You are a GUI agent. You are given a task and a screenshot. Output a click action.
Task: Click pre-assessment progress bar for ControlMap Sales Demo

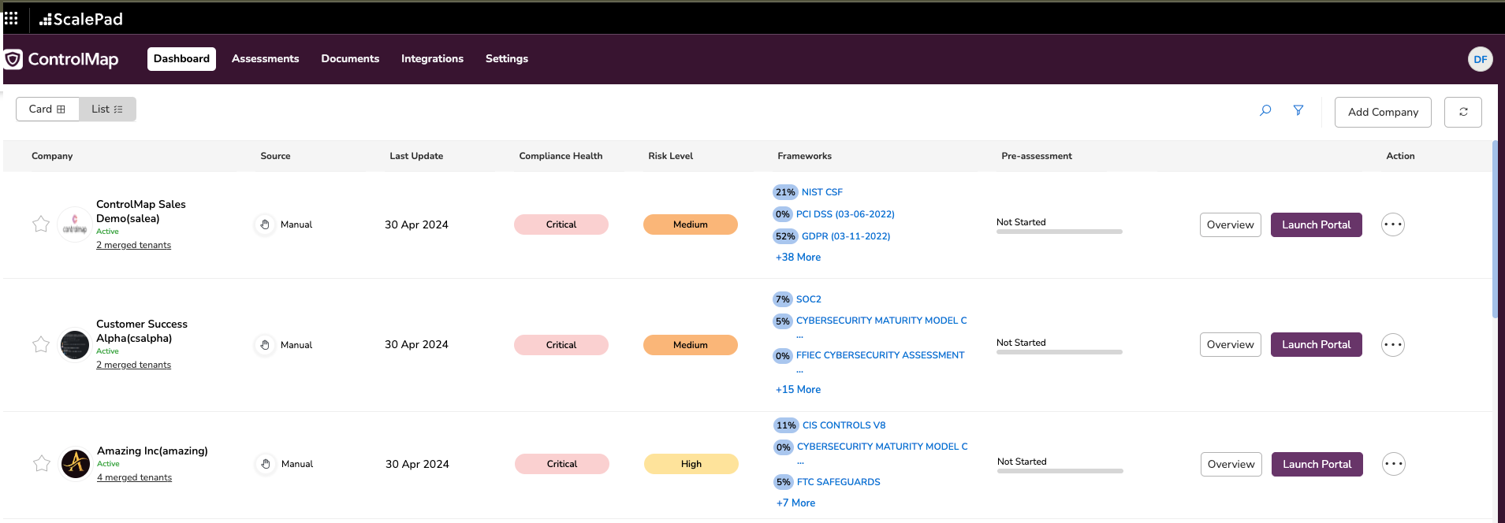[1059, 232]
